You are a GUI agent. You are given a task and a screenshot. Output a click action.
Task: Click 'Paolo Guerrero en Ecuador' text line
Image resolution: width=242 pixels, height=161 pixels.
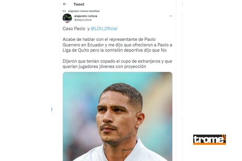[83, 45]
